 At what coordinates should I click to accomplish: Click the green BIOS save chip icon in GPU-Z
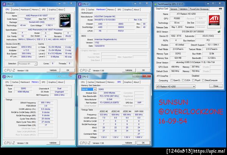click(x=219, y=31)
